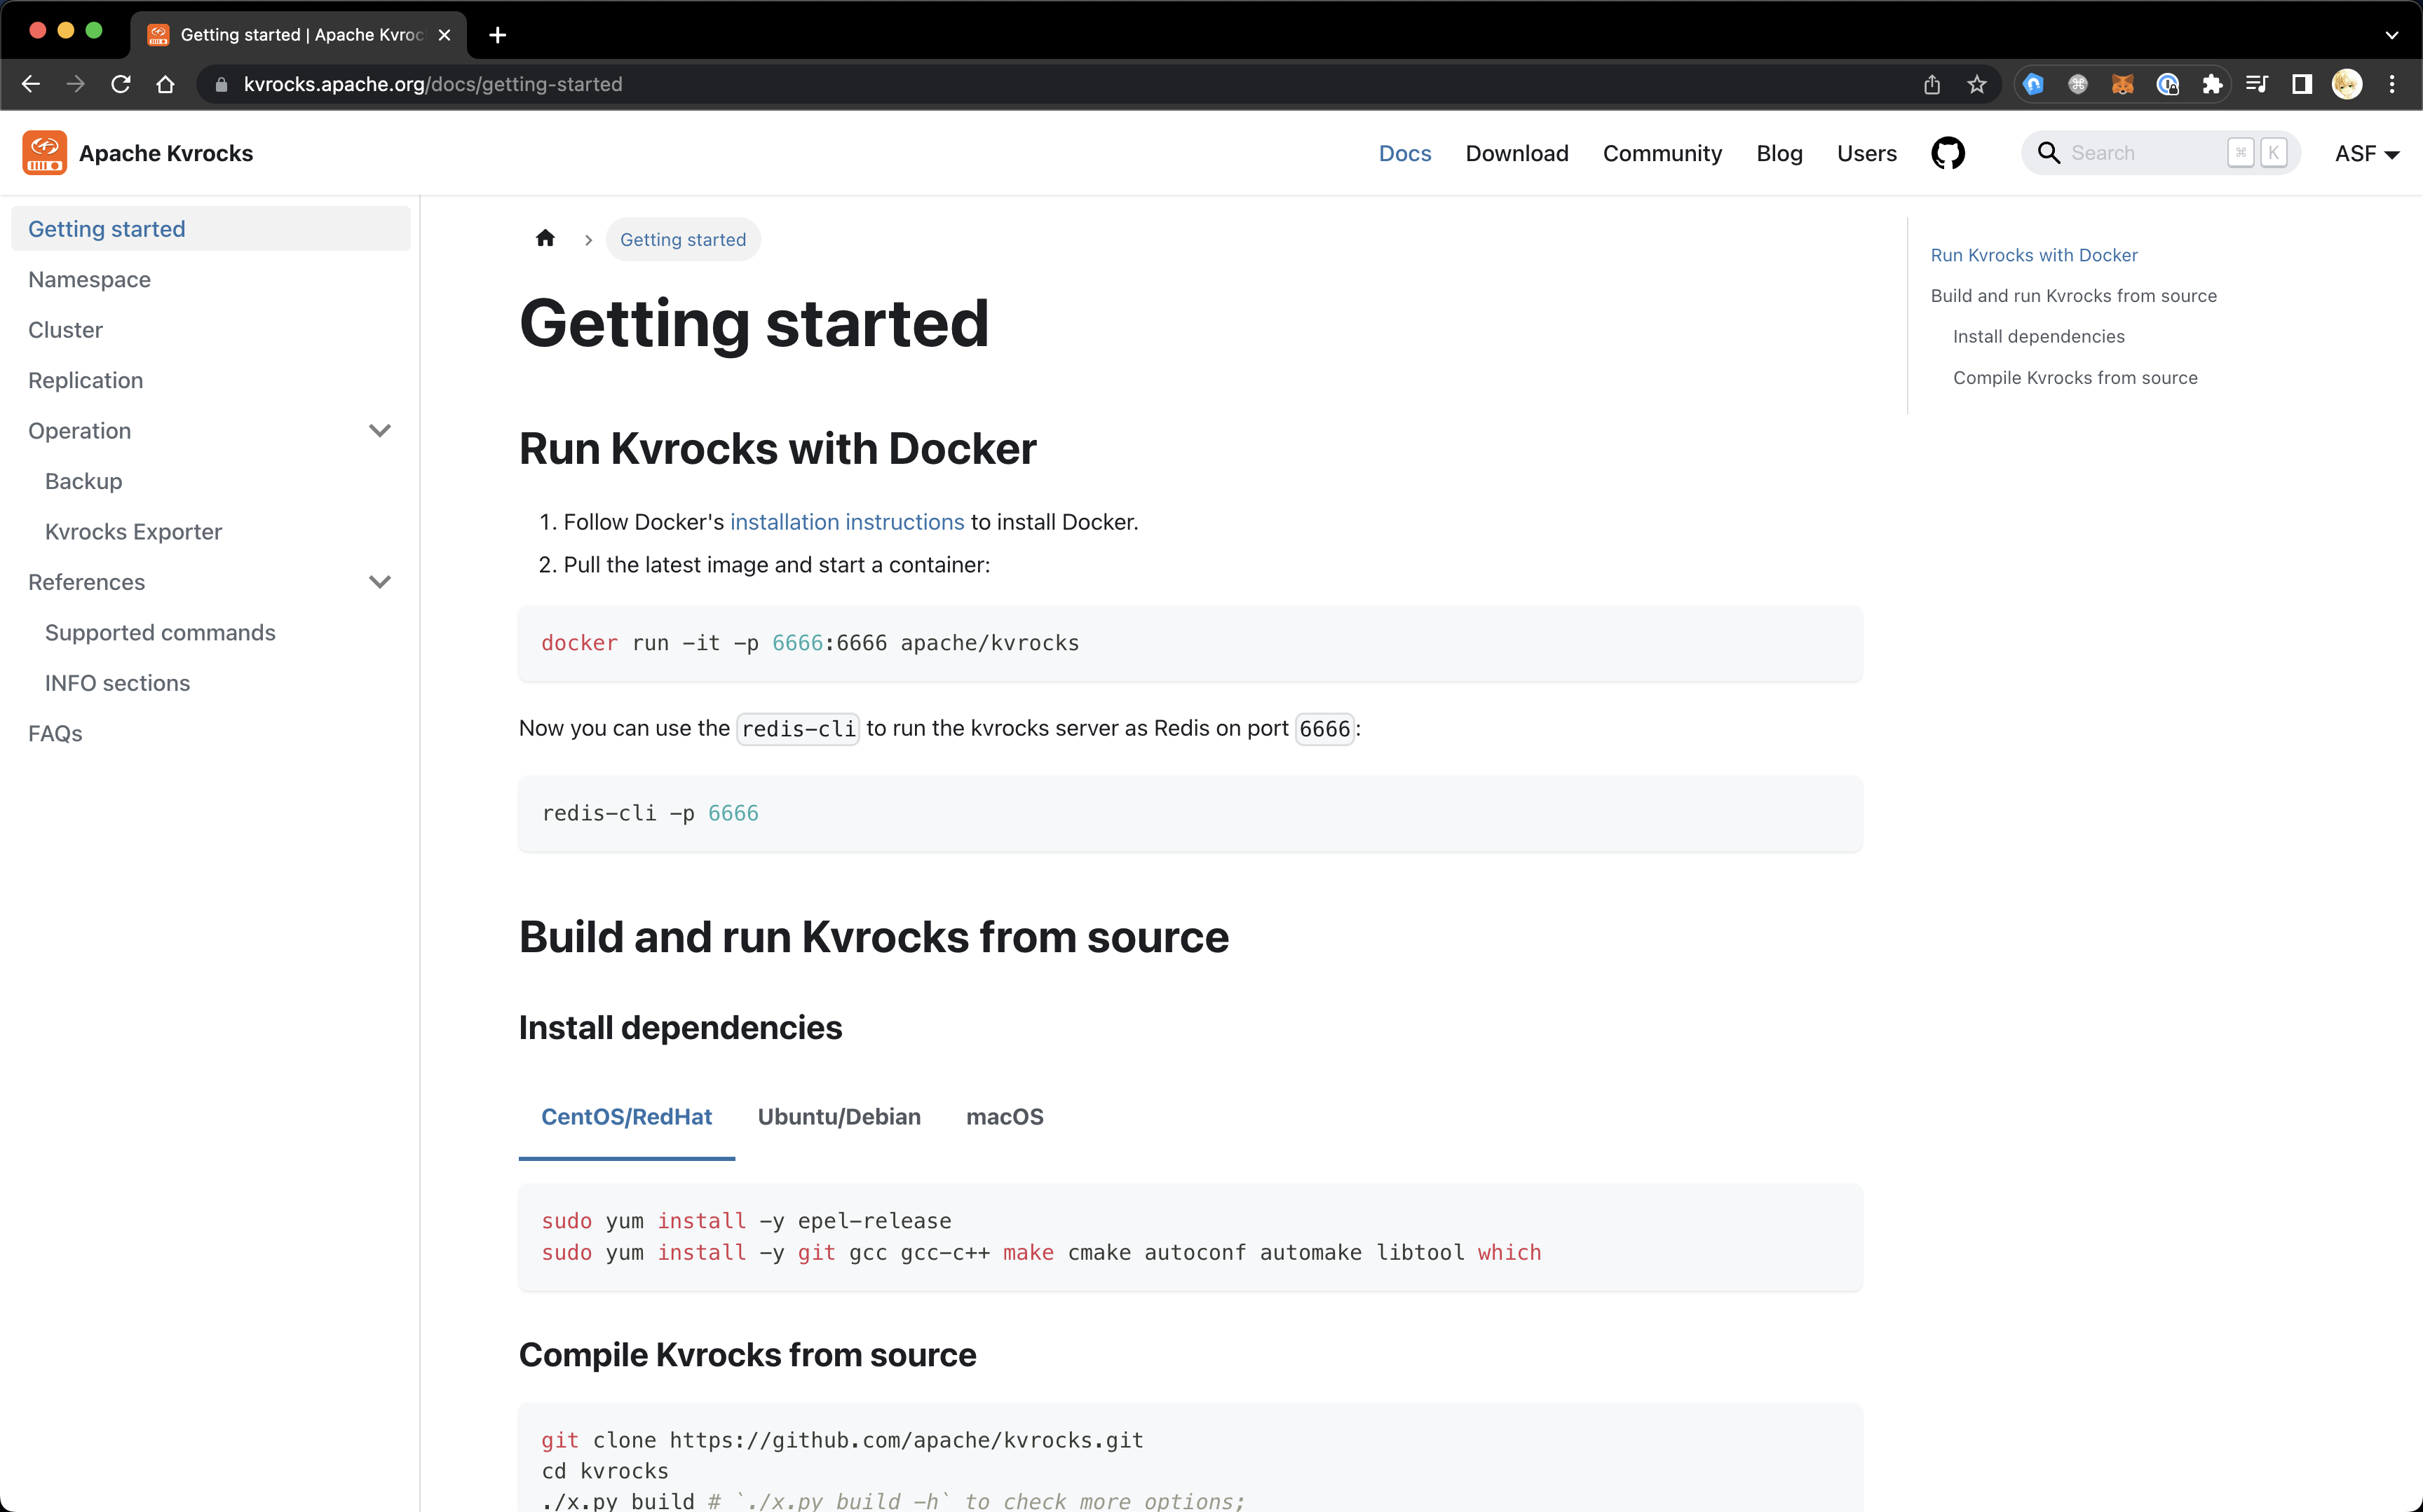Open the Blog nav item

[1779, 153]
